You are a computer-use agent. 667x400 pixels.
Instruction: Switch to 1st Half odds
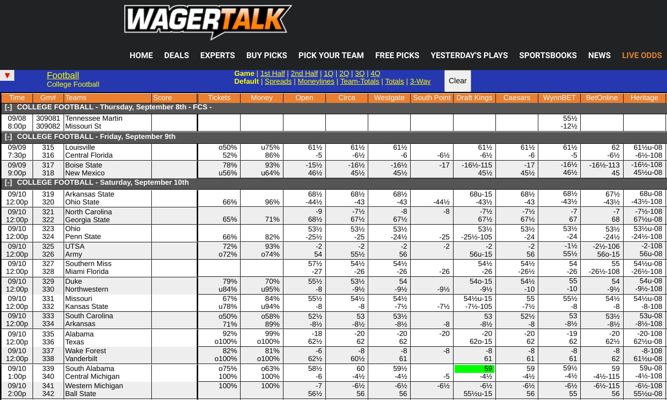tap(273, 73)
